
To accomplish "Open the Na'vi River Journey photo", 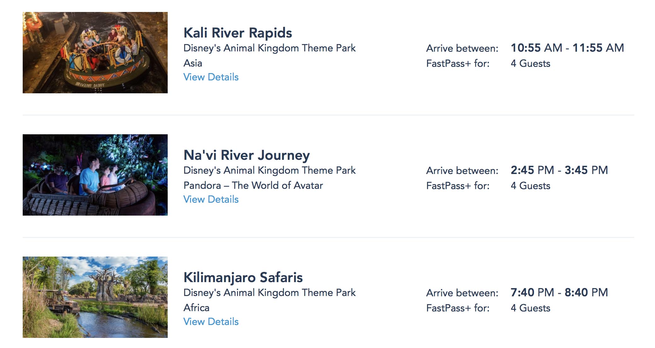I will [x=95, y=175].
